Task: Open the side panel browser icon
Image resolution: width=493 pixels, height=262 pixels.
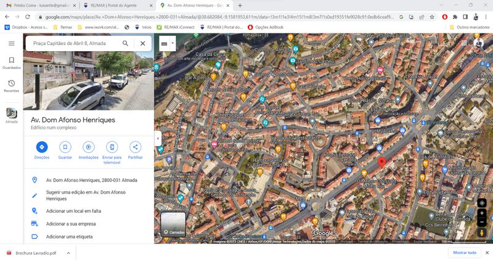Action: (465, 17)
